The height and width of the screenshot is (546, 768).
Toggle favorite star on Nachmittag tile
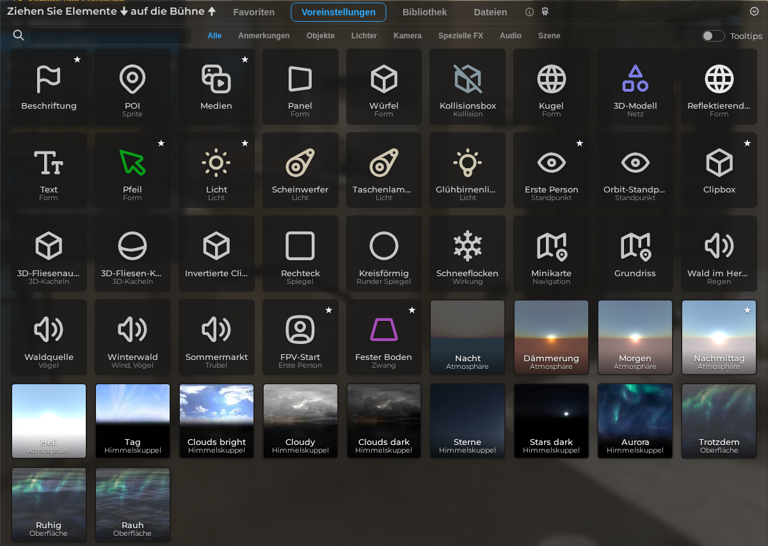coord(747,310)
